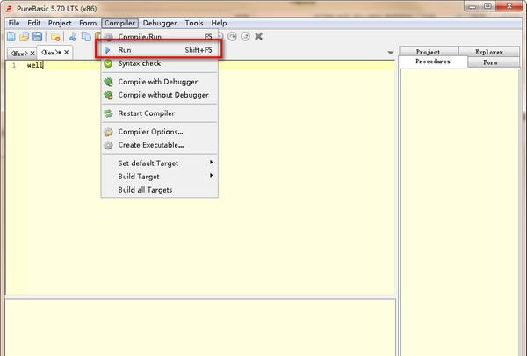Click line number 1 in the gutter
The width and height of the screenshot is (527, 356).
point(14,65)
